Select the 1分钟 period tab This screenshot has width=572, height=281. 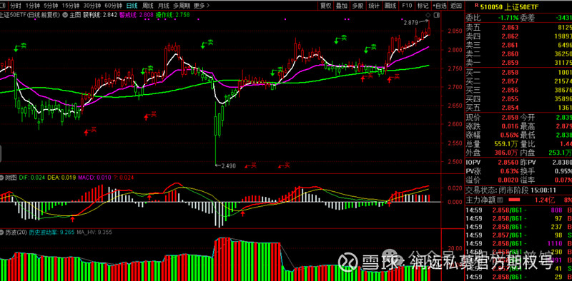(x=32, y=6)
